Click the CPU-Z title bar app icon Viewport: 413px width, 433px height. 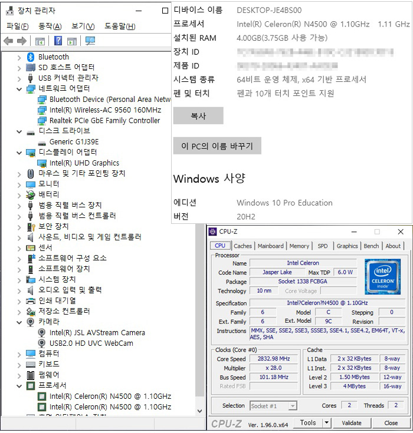213,232
